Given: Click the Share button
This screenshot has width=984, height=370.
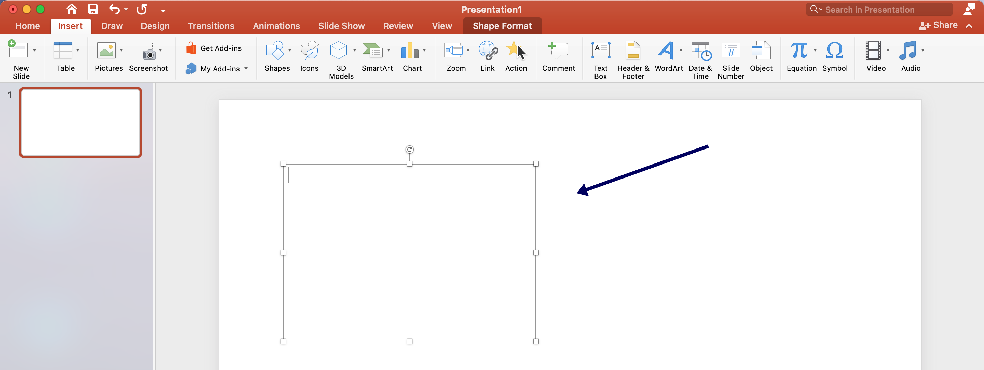Looking at the screenshot, I should 938,26.
